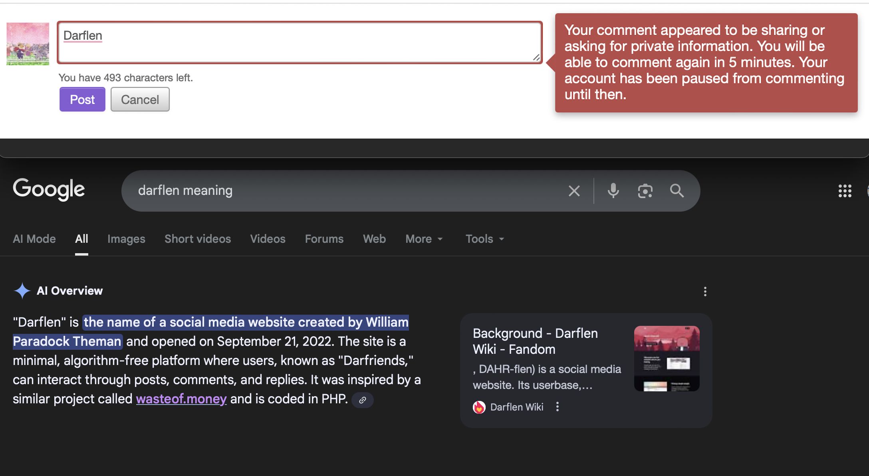
Task: Switch to the AI Mode tab
Action: [34, 239]
